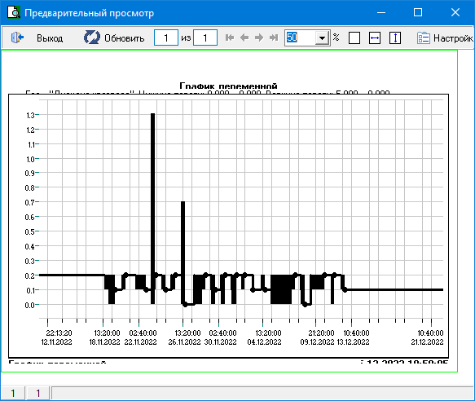475x401 pixels.
Task: Open the zoom percentage dropdown arrow
Action: [x=323, y=38]
